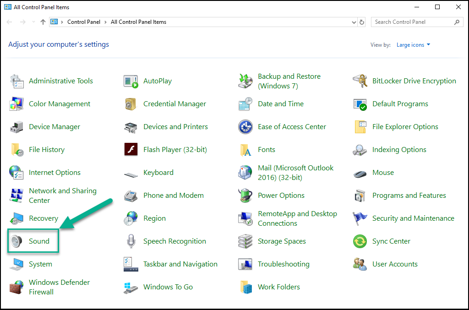Image resolution: width=469 pixels, height=310 pixels.
Task: Expand the address bar history dropdown arrow
Action: [x=354, y=22]
